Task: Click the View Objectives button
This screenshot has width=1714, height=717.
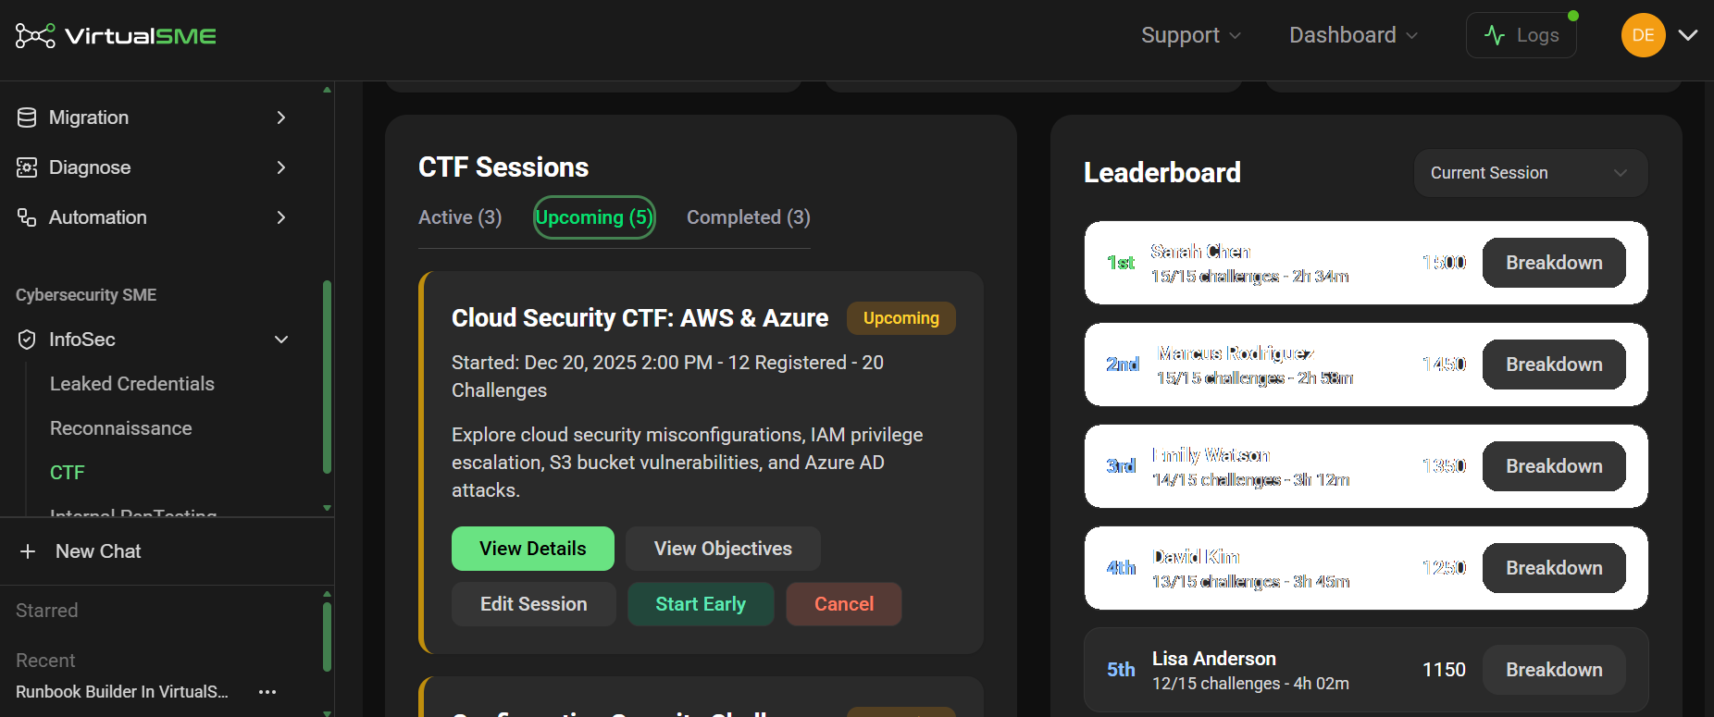Action: point(723,549)
